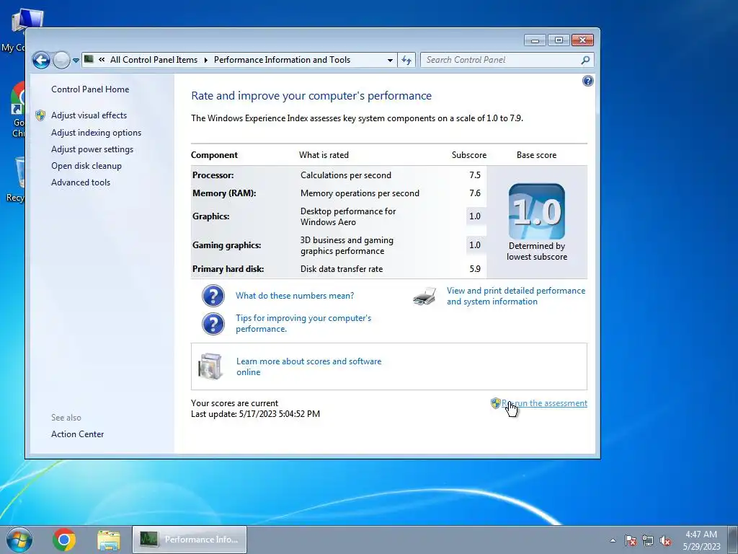Click the Recycle Bin desktop icon
Image resolution: width=738 pixels, height=554 pixels.
tap(16, 179)
